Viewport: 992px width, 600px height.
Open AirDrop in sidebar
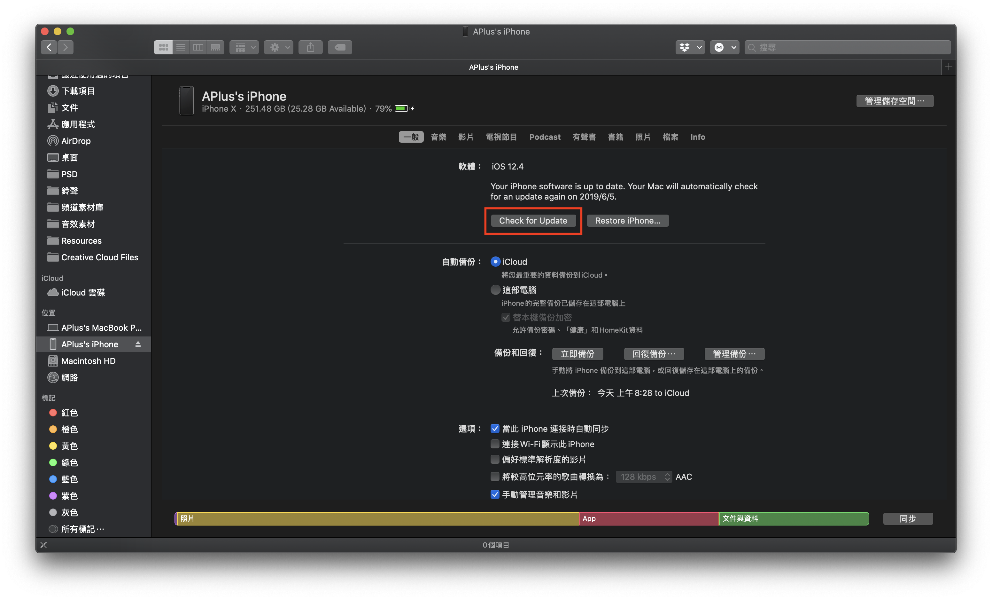pyautogui.click(x=93, y=141)
